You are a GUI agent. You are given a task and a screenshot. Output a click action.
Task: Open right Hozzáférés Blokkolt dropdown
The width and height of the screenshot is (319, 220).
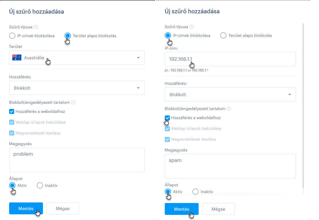coord(230,94)
